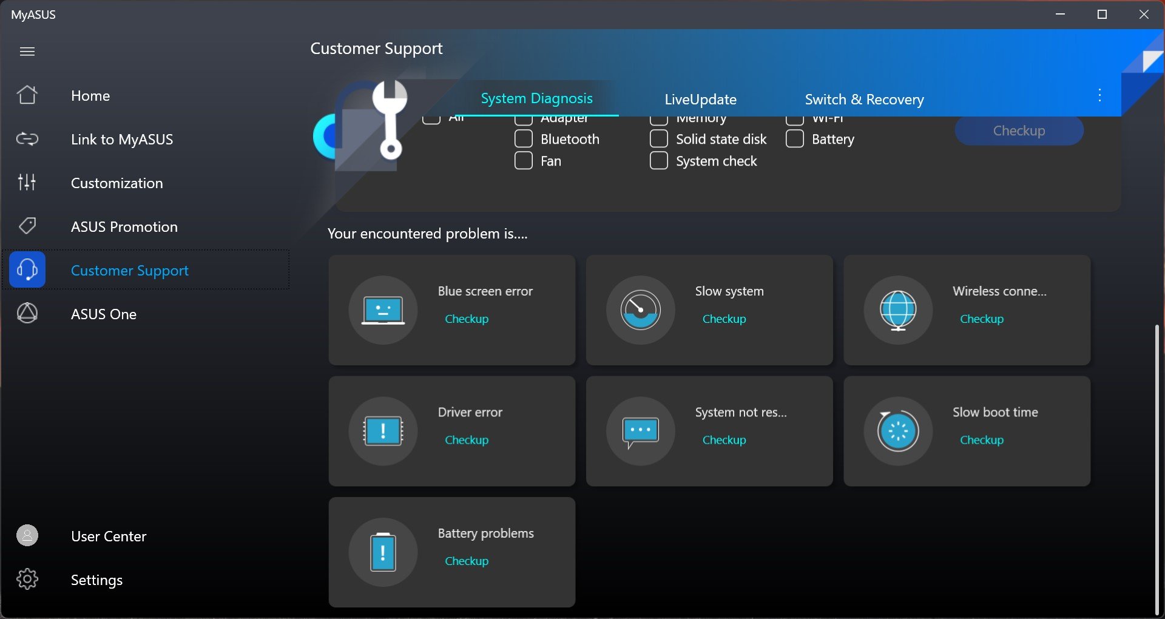Click Checkup under Blue screen error
The width and height of the screenshot is (1165, 619).
(467, 319)
